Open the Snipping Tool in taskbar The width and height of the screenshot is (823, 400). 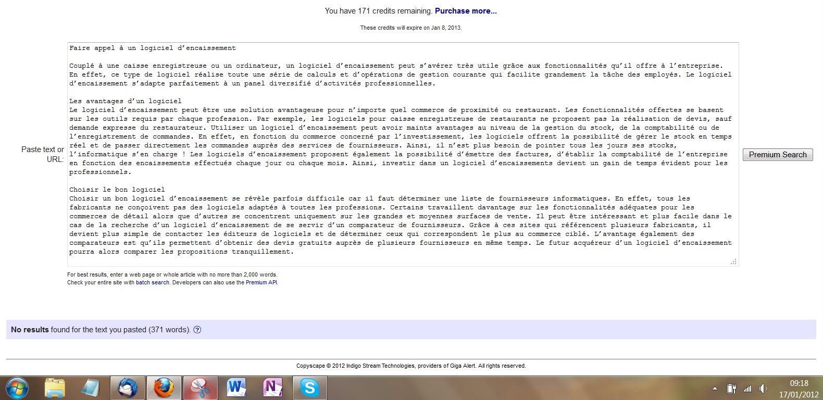(x=200, y=388)
